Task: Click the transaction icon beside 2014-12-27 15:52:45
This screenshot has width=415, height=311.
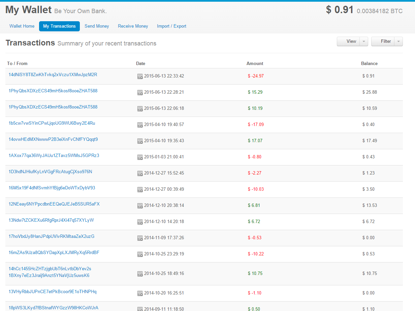Action: coord(140,174)
